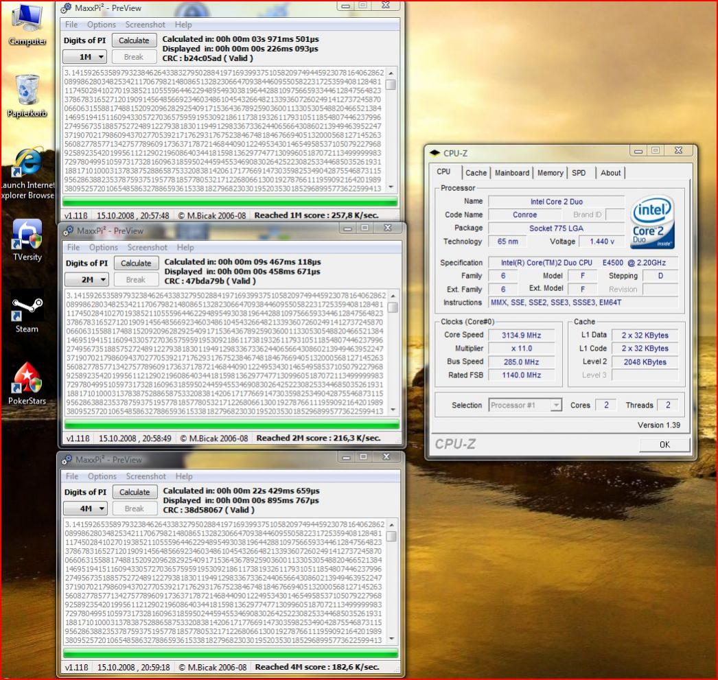Open the File menu in the 1M MaxxPi window
Viewport: 718px width, 680px height.
click(x=71, y=25)
